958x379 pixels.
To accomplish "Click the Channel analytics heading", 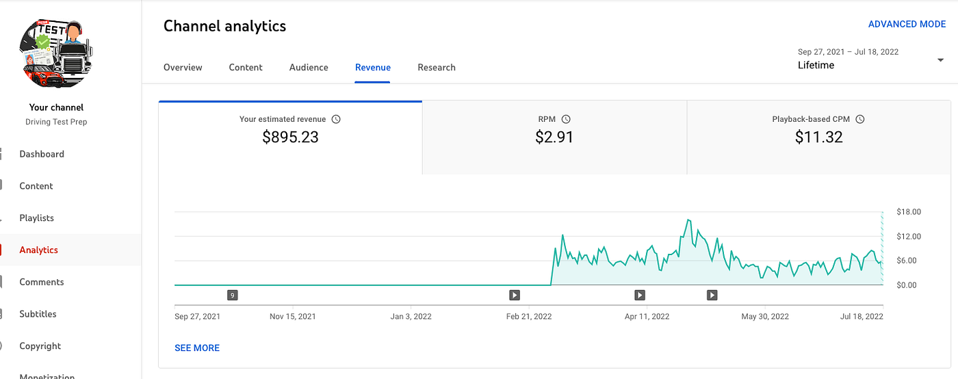I will coord(224,27).
